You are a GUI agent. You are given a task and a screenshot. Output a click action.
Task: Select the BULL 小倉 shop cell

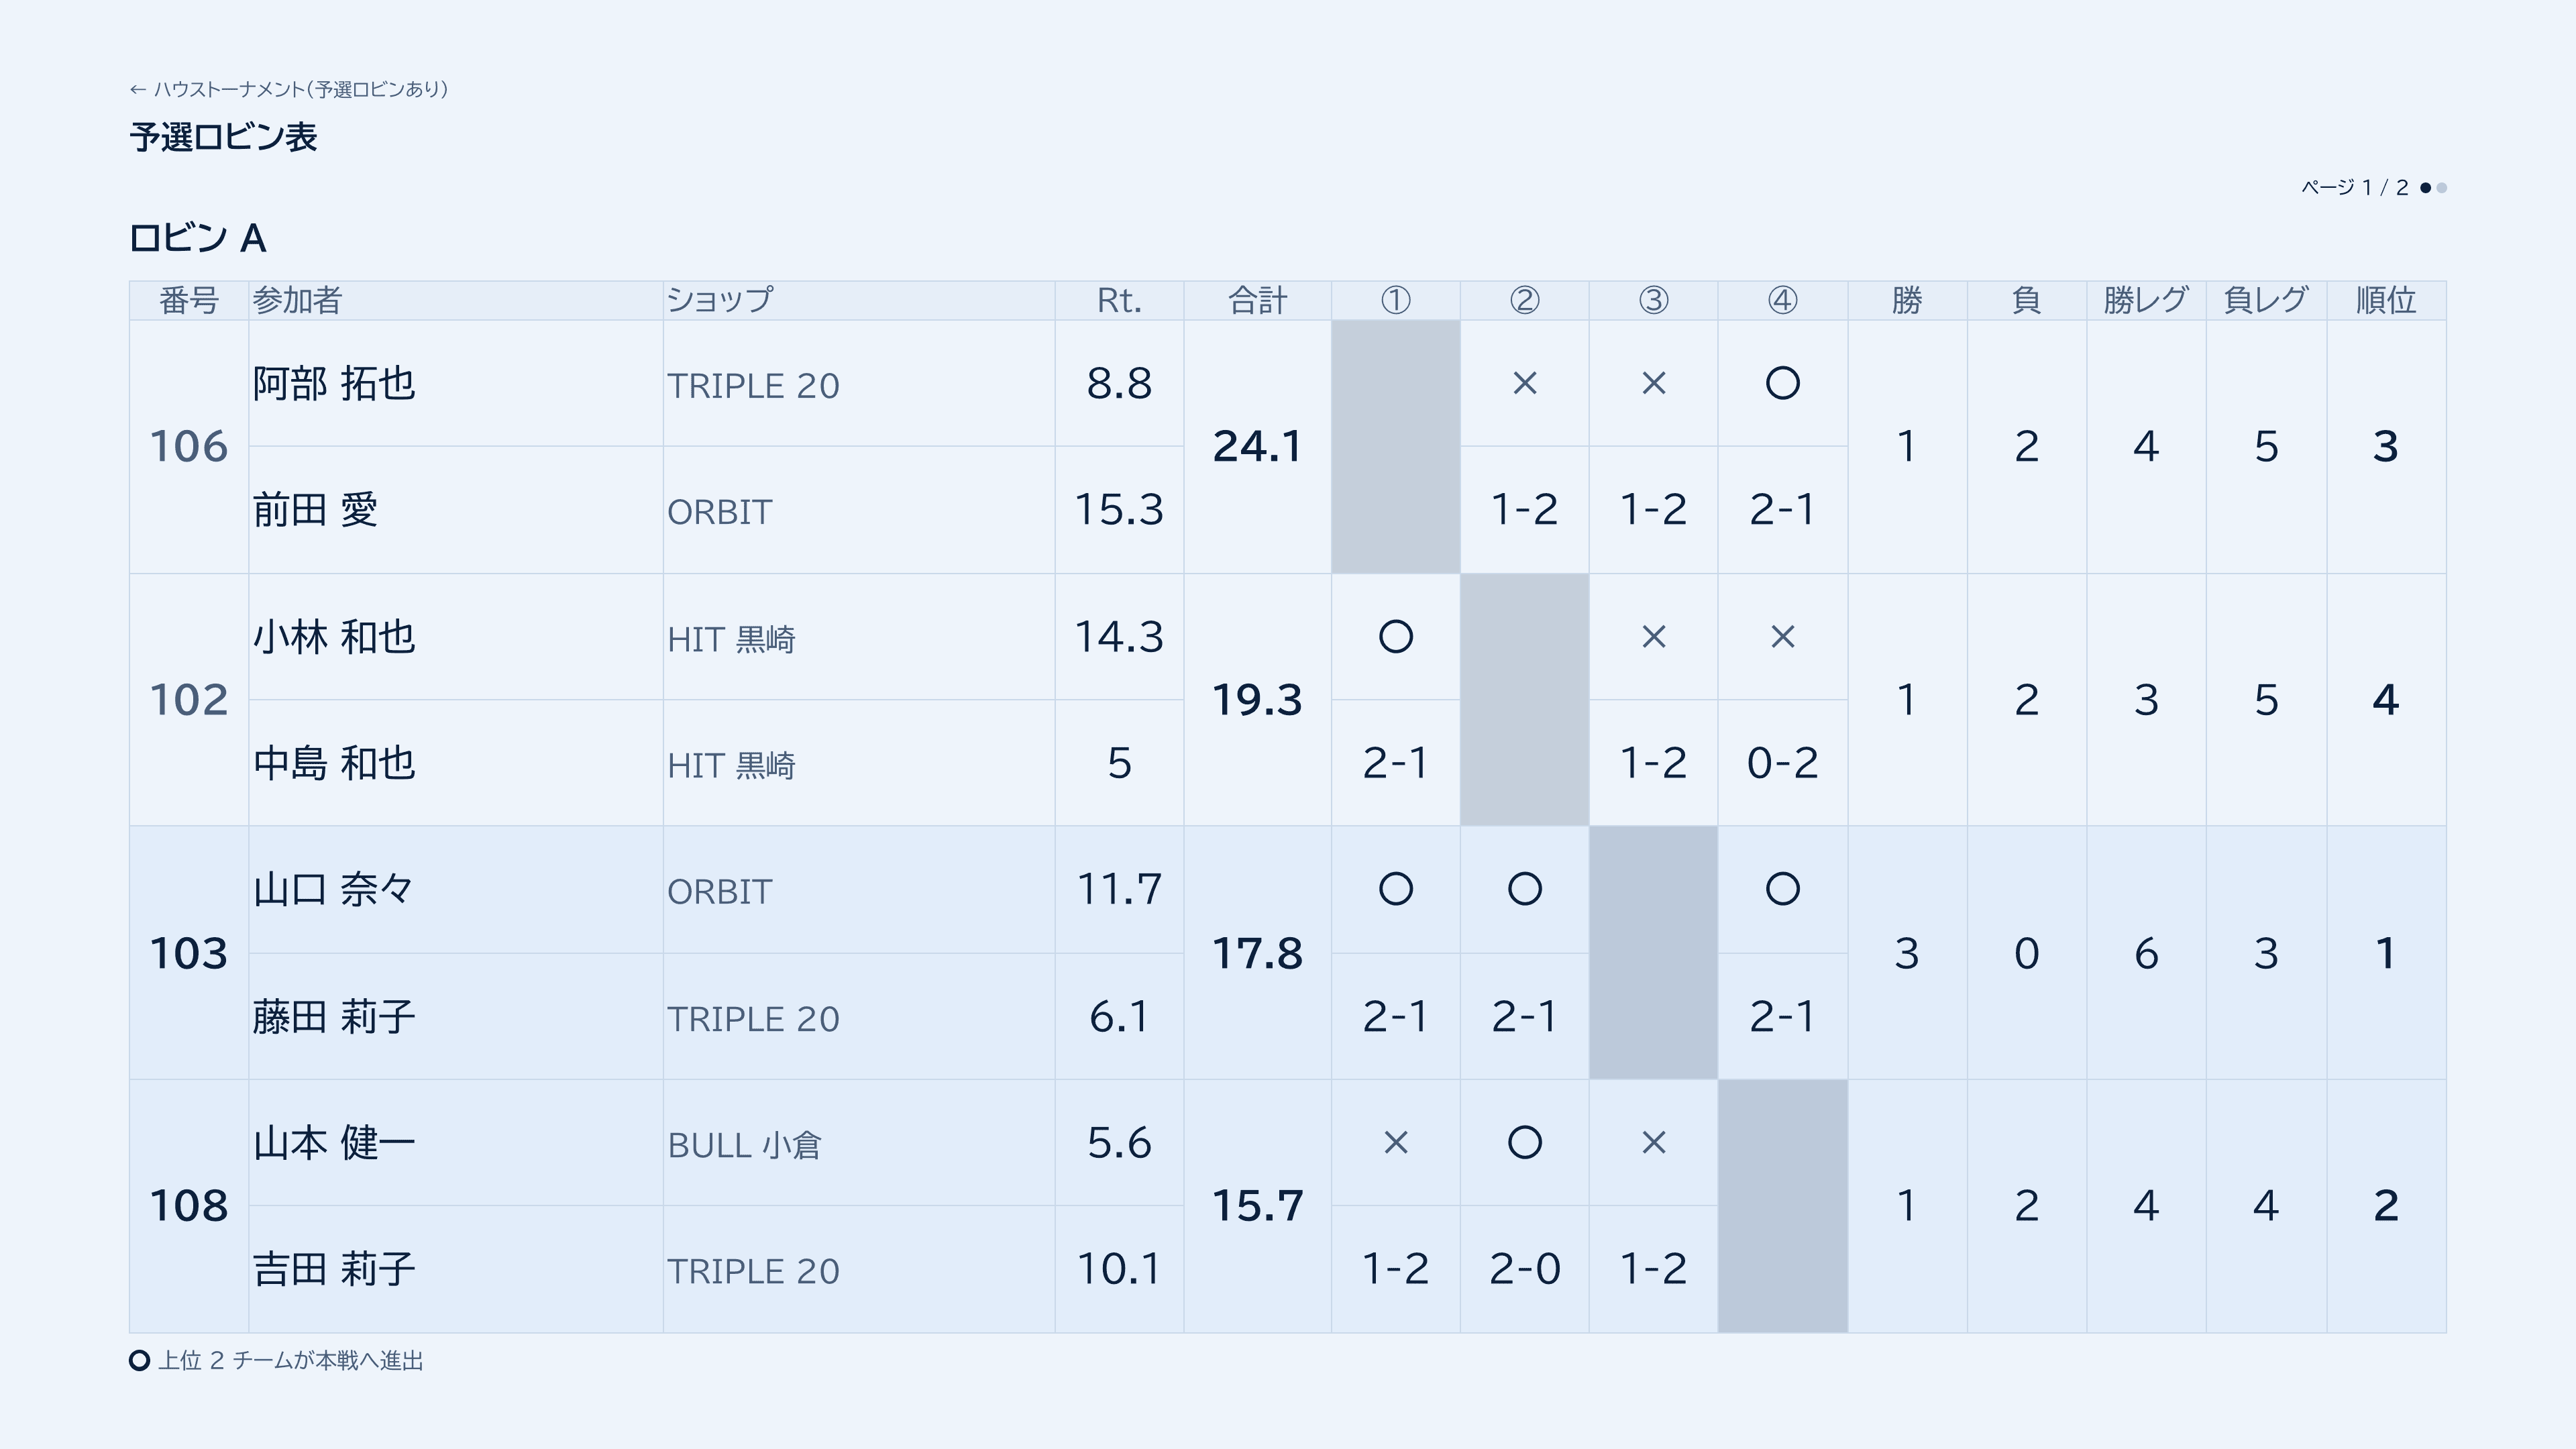pyautogui.click(x=858, y=1143)
